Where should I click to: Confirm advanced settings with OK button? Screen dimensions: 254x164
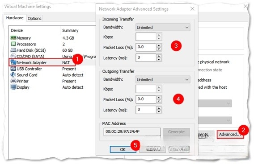coord(123,149)
